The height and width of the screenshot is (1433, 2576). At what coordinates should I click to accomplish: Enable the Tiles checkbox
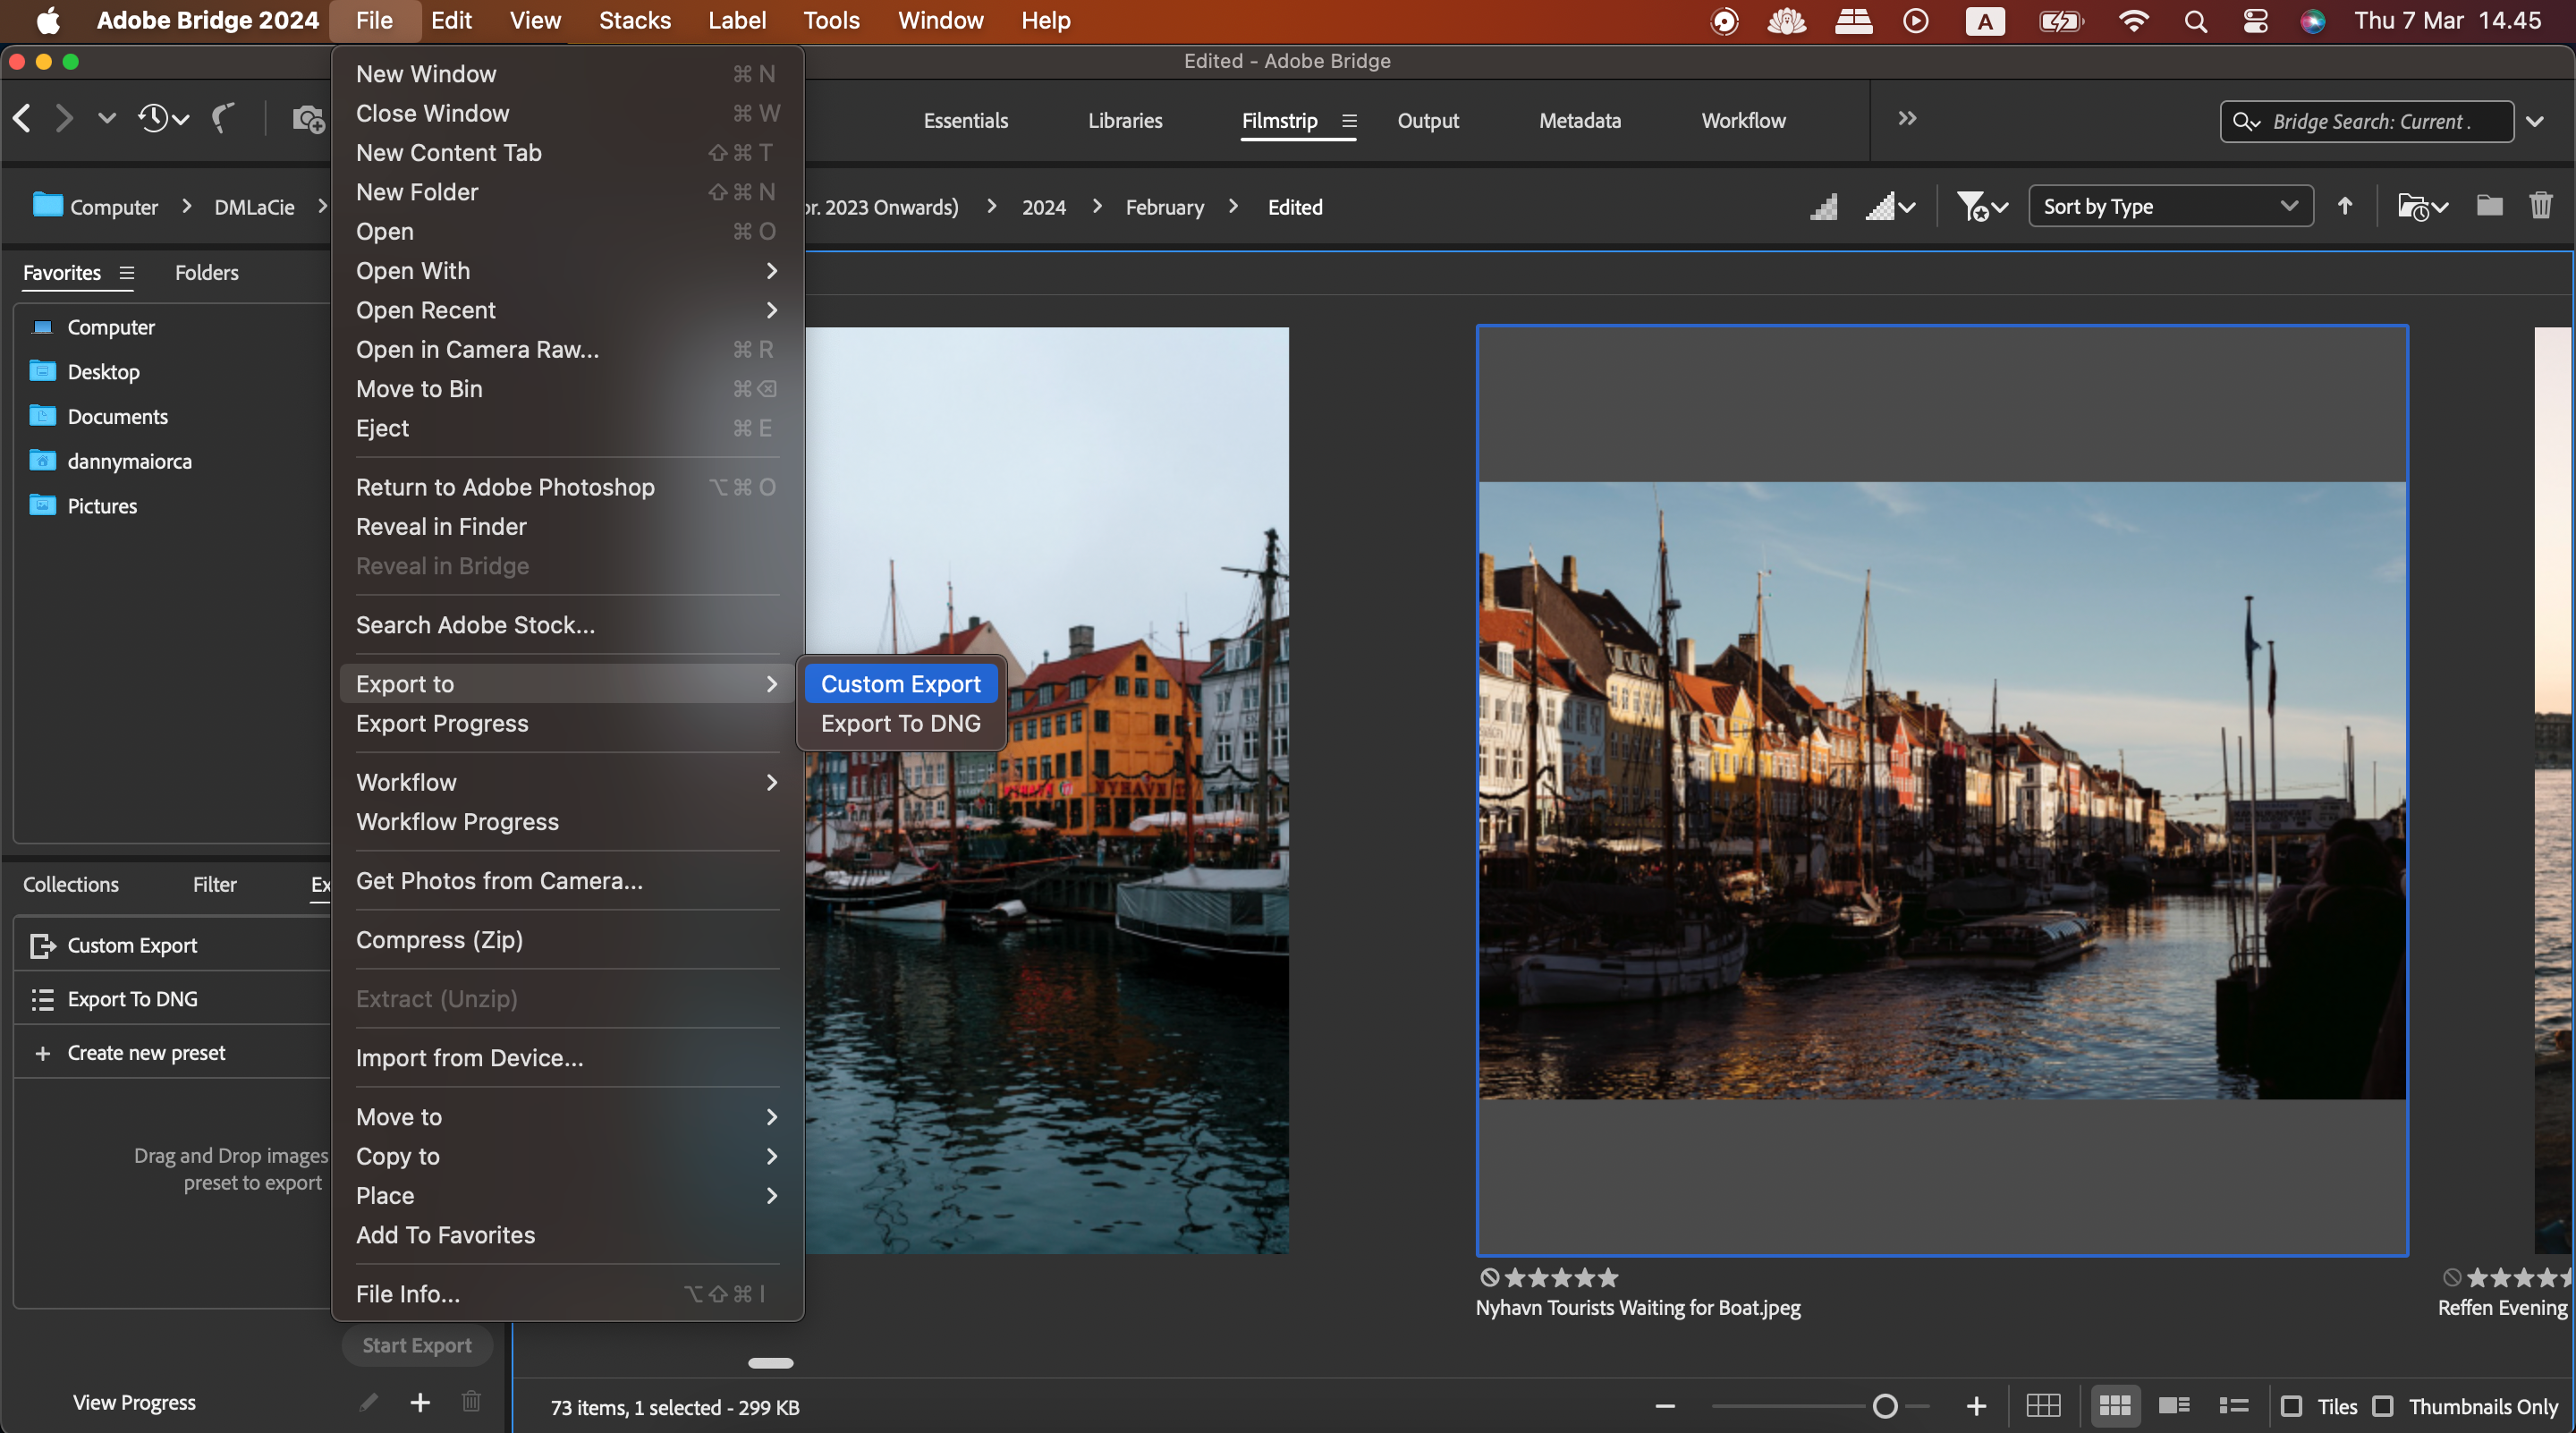point(2293,1405)
